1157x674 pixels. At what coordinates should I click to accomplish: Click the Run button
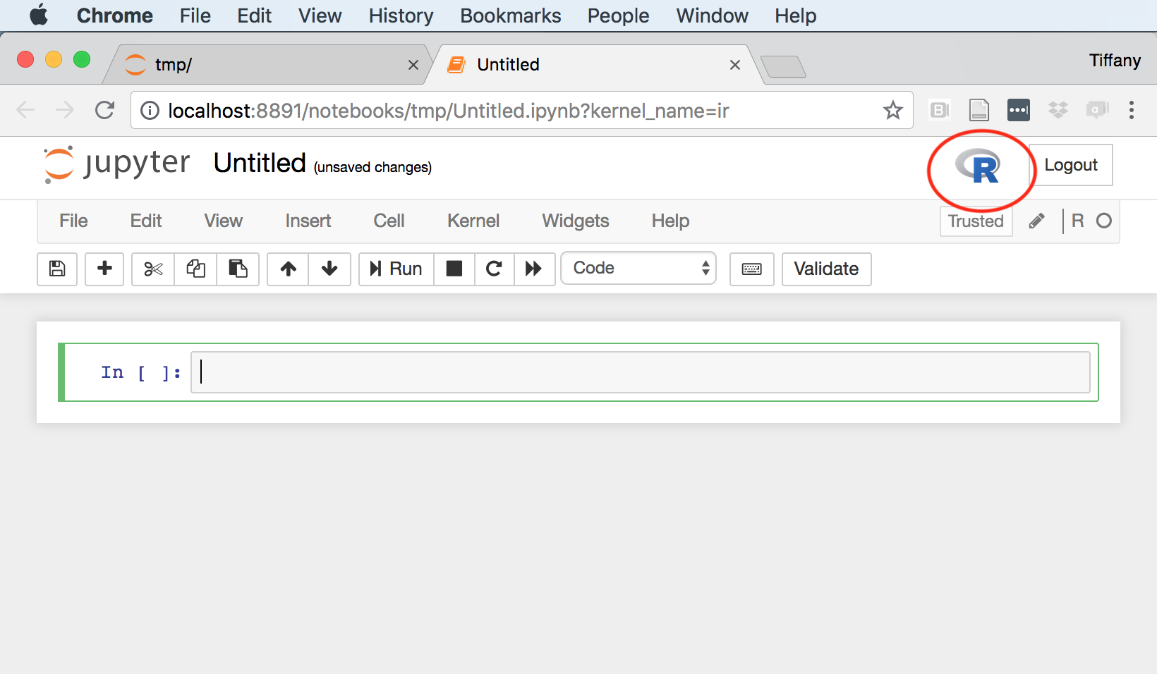coord(396,269)
